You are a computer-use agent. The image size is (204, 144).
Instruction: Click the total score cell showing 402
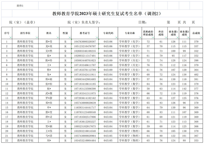click(x=196, y=75)
